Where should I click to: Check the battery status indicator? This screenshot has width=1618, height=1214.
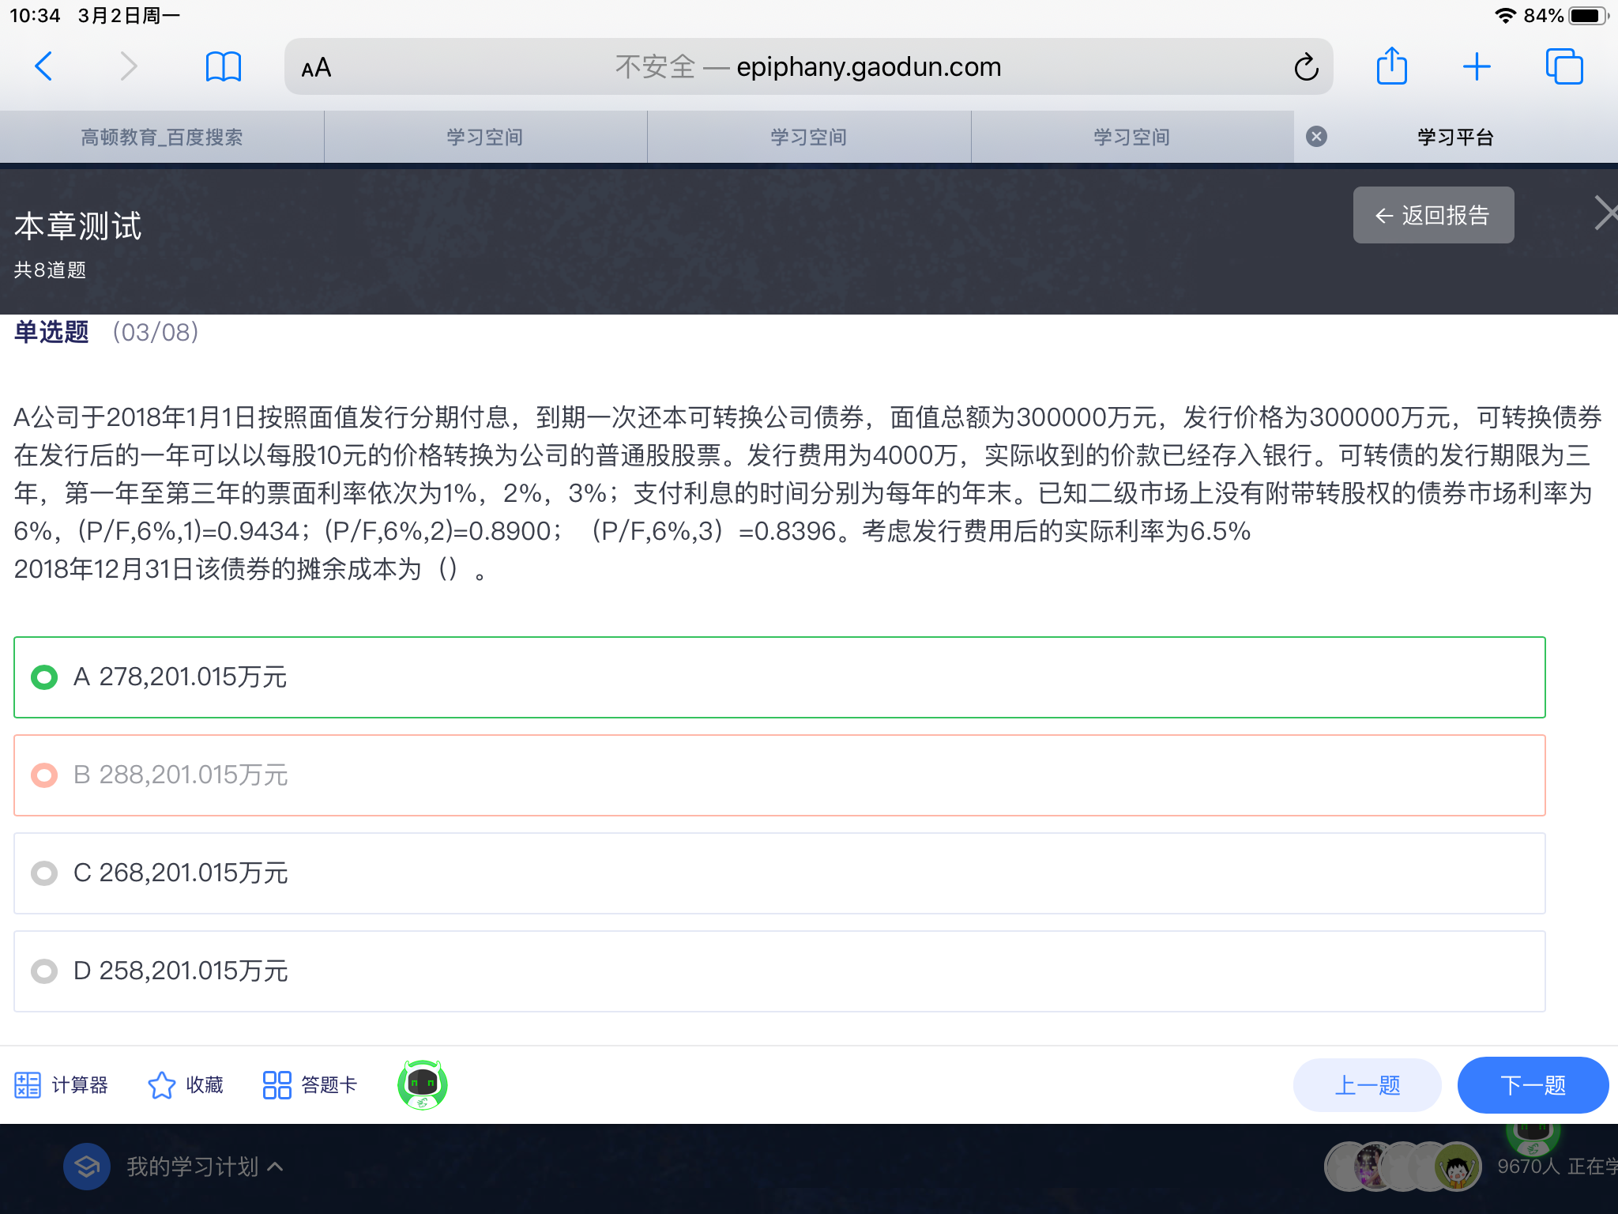(x=1588, y=16)
